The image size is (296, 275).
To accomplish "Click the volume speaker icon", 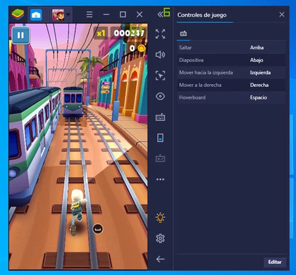I will point(160,55).
